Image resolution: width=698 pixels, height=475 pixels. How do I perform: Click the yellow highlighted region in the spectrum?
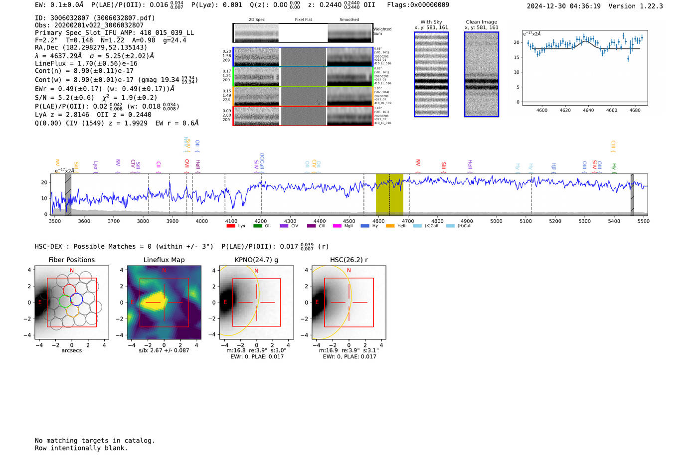point(389,194)
